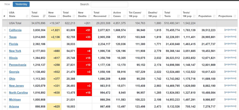
Task: Sort by Population column arrow icon
Action: pos(214,16)
